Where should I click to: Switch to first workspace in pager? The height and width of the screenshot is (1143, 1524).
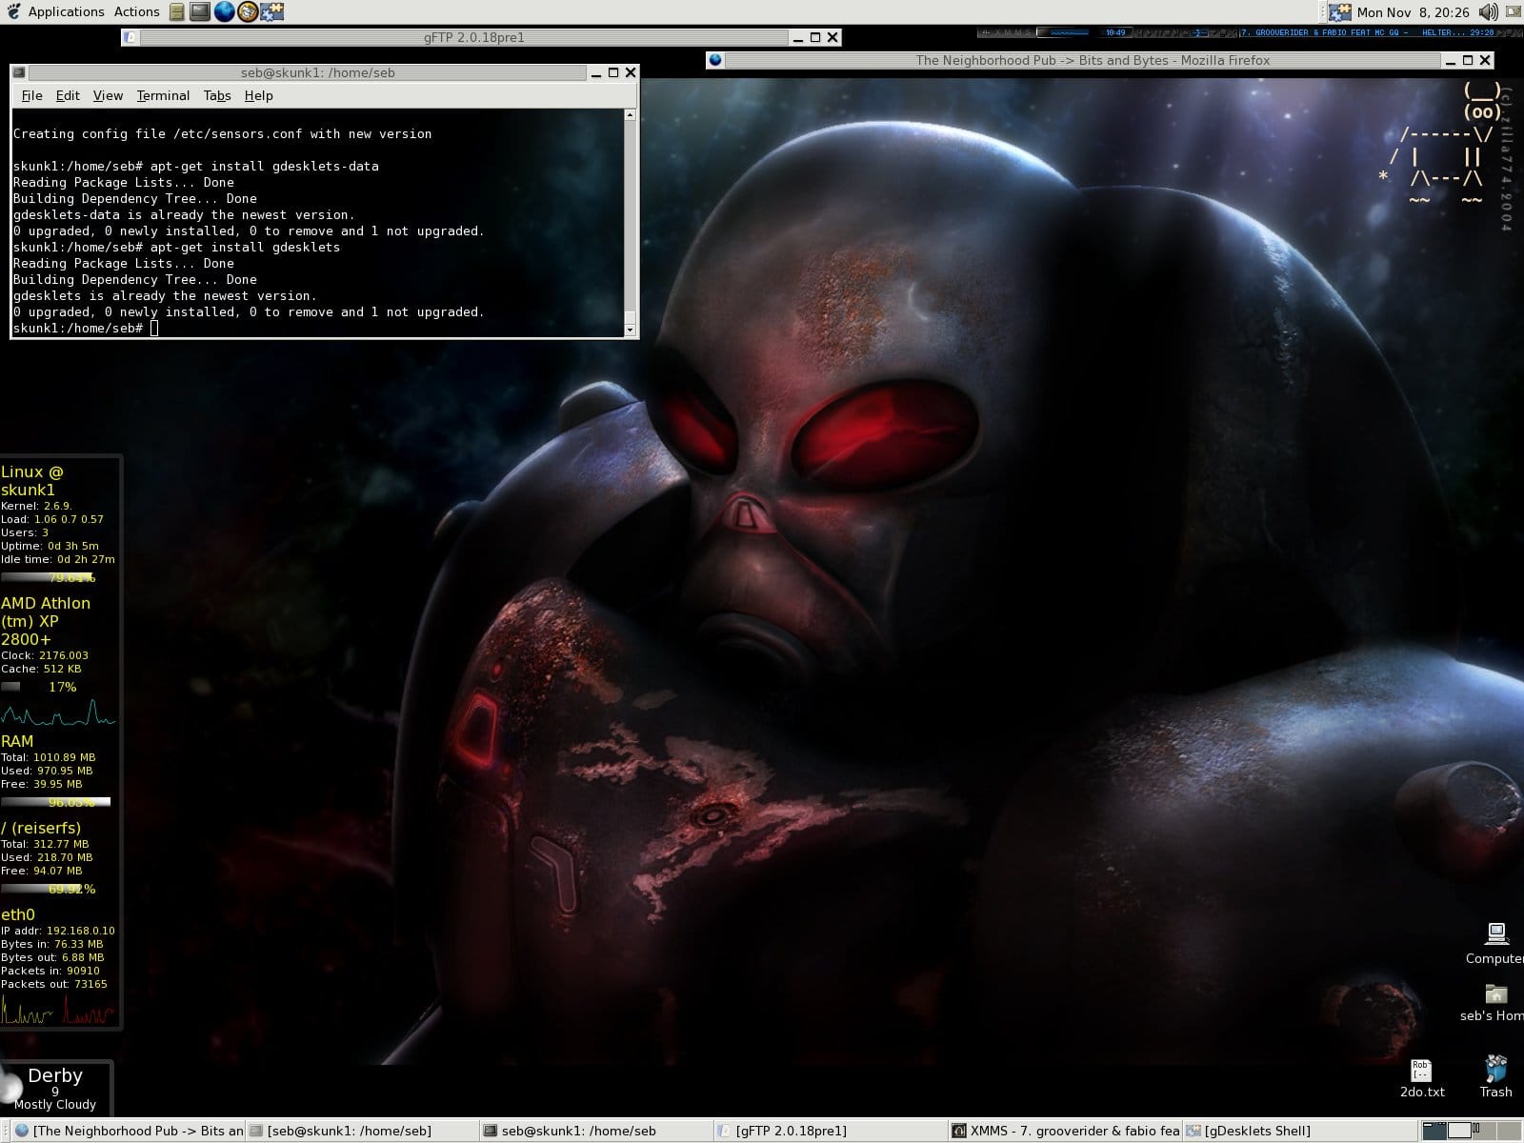pyautogui.click(x=1434, y=1131)
